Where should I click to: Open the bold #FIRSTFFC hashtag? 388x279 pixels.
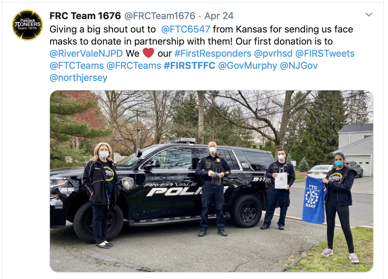click(x=190, y=66)
